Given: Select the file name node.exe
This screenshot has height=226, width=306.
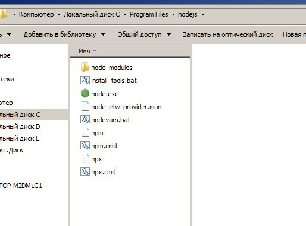Looking at the screenshot, I should pyautogui.click(x=105, y=94).
